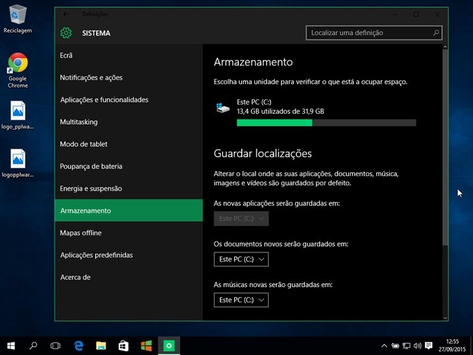Click the C: drive storage usage bar

(x=326, y=122)
